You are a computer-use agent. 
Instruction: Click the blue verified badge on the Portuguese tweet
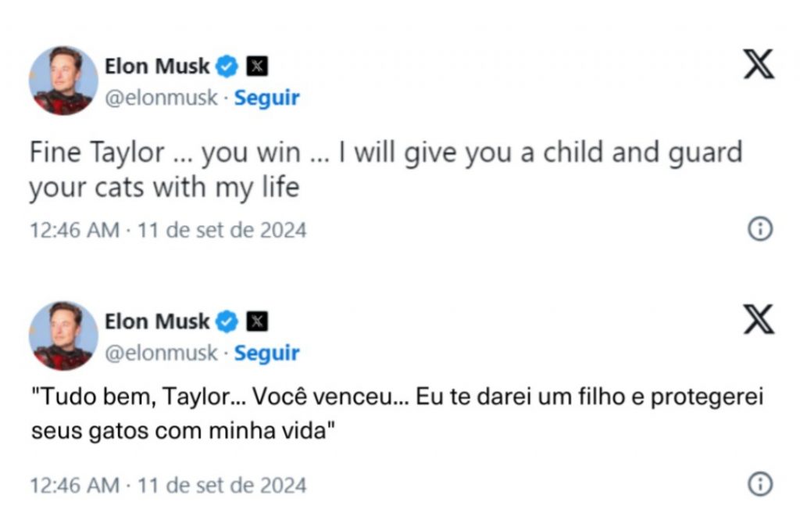pyautogui.click(x=227, y=321)
